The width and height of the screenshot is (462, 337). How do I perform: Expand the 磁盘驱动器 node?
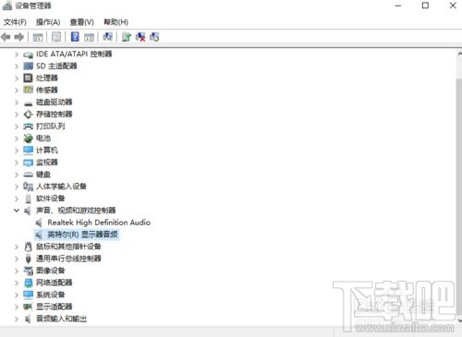(17, 102)
